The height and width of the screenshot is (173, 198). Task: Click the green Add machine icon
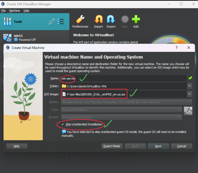coord(136,19)
